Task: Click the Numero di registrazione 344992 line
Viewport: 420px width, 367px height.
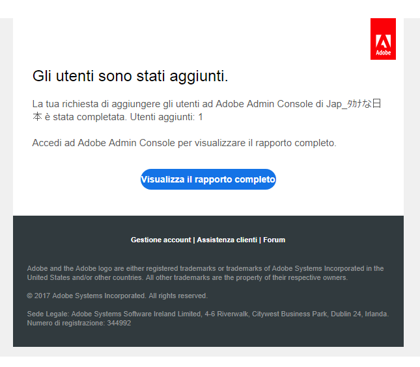Action: coord(79,323)
